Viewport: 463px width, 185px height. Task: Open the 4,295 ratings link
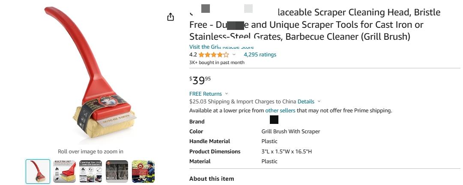tap(260, 55)
